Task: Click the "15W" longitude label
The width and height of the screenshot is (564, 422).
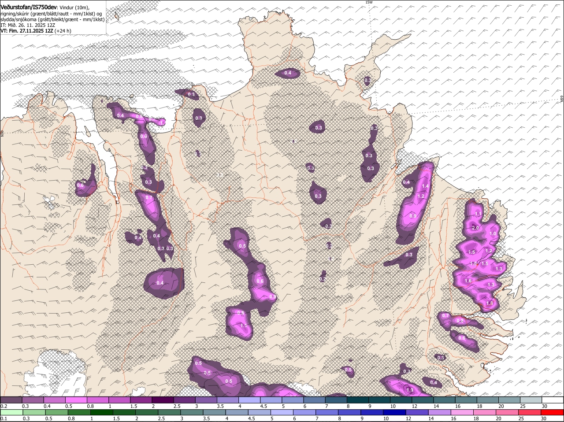Action: [x=369, y=2]
